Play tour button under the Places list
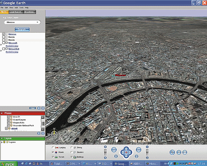This screenshot has height=166, width=207. tap(39, 133)
